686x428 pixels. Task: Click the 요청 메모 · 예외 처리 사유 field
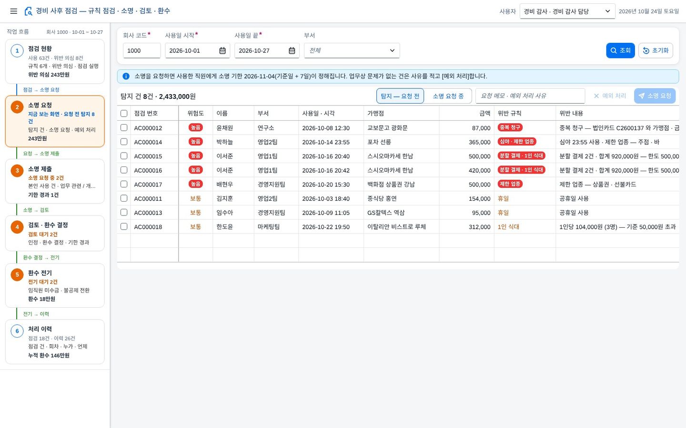tap(530, 96)
